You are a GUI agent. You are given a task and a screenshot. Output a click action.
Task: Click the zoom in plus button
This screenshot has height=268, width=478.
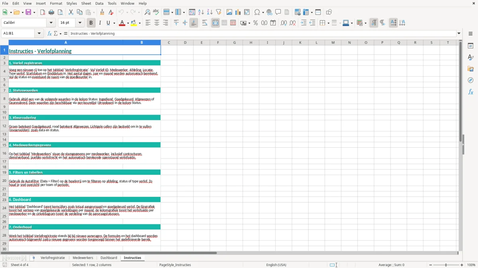click(x=462, y=265)
